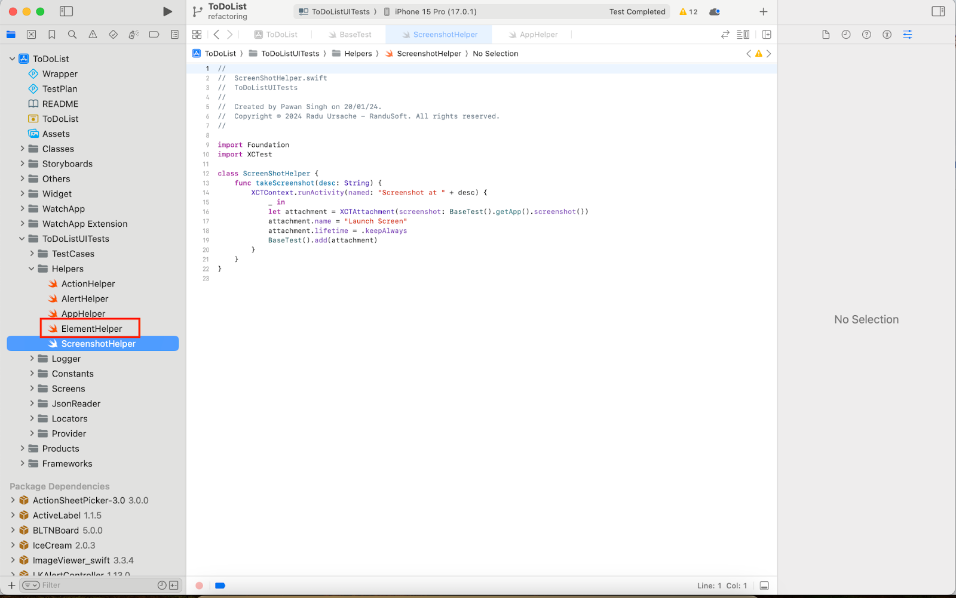The width and height of the screenshot is (956, 598).
Task: Open the Project navigator
Action: point(11,35)
